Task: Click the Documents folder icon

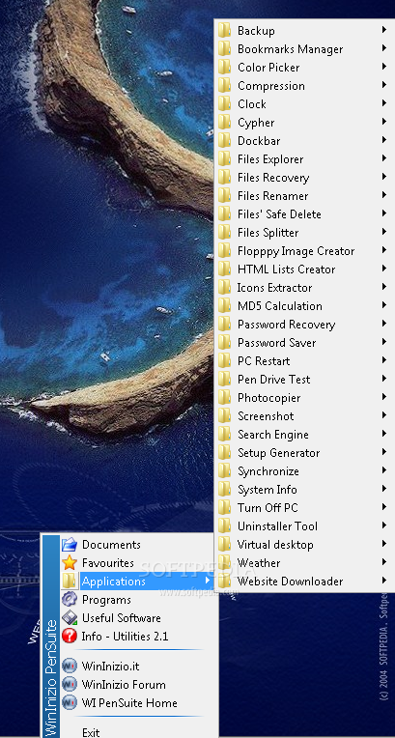Action: tap(70, 545)
